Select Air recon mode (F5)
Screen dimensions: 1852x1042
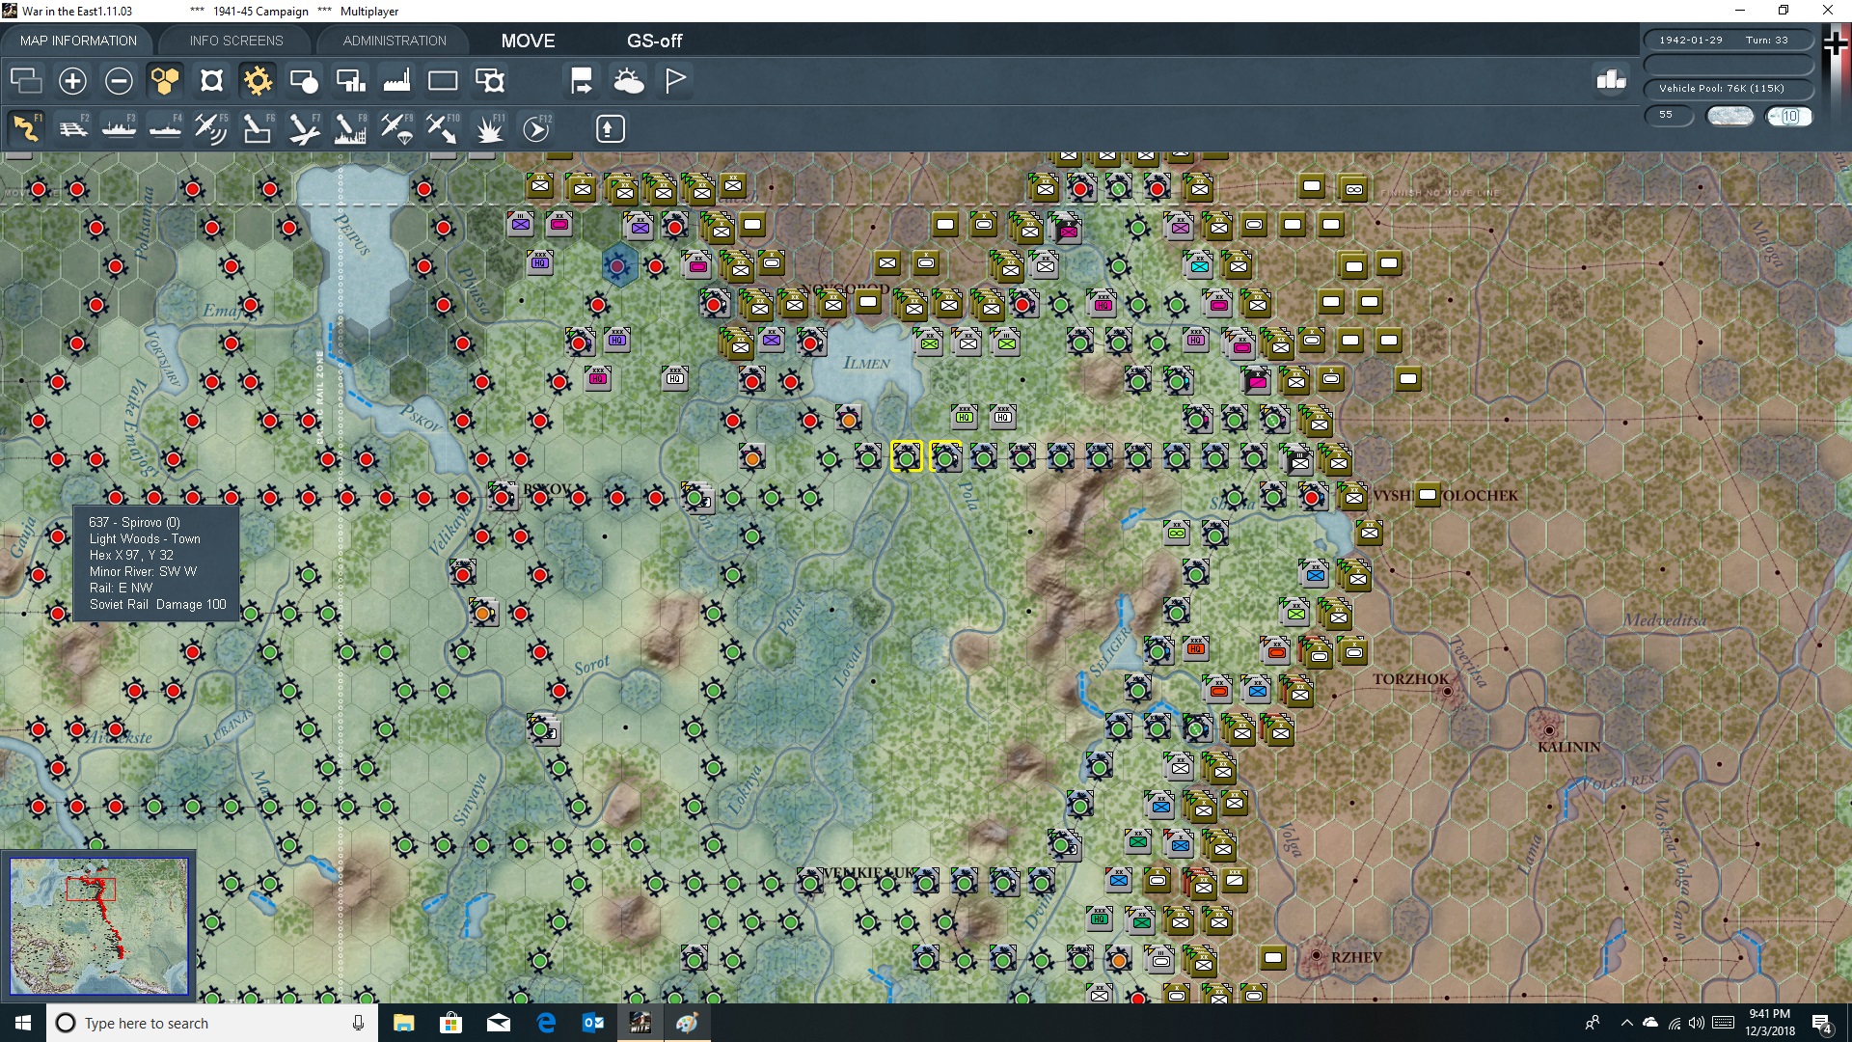coord(211,128)
